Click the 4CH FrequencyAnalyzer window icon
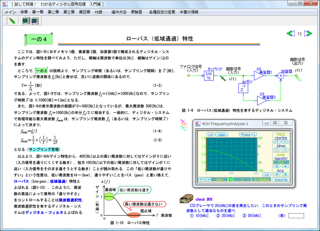This screenshot has width=320, height=231. click(198, 124)
